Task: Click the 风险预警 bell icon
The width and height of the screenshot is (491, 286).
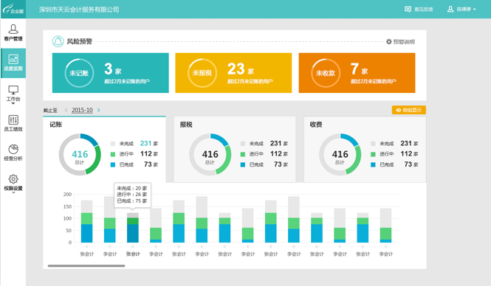Action: click(58, 41)
